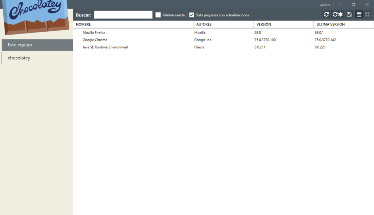Click the save/export packages icon

point(349,15)
